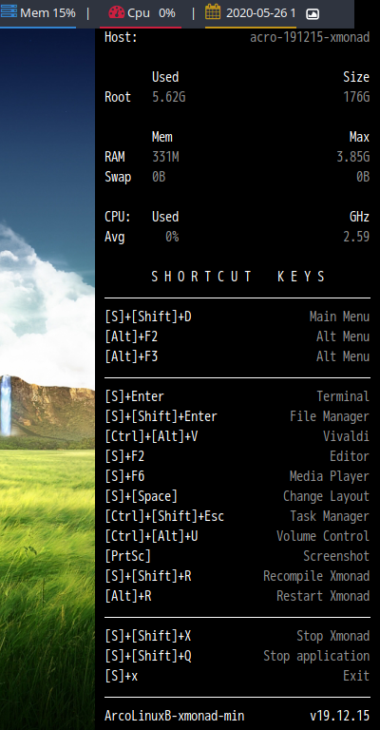Click the [Ctrl]+[Shift]+Esc key combination
380x730 pixels.
point(164,516)
